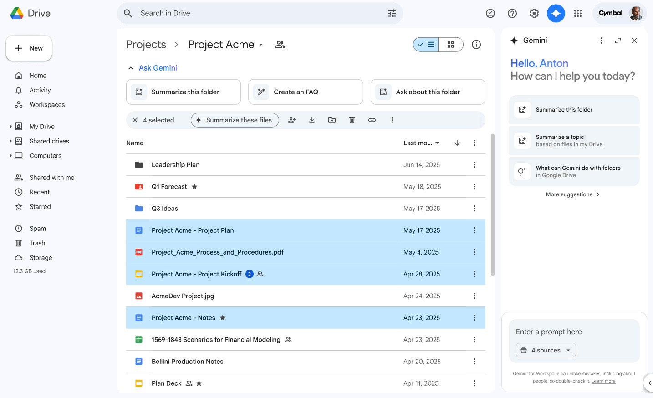Image resolution: width=653 pixels, height=398 pixels.
Task: Collapse the Ask Gemini suggestion section
Action: coord(131,67)
